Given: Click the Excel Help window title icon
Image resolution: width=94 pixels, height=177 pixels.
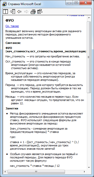Looking at the screenshot, I should pos(4,4).
